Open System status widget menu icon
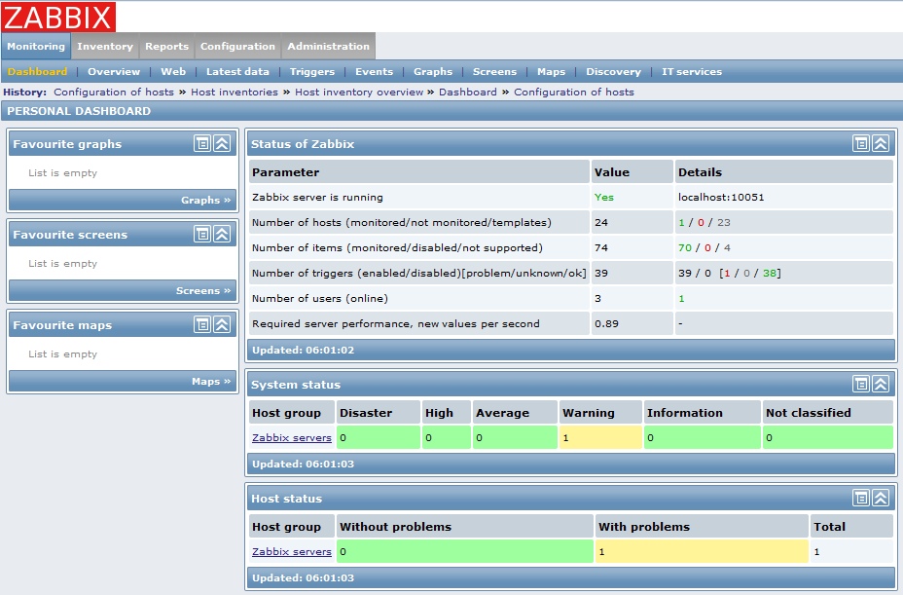This screenshot has width=903, height=595. click(861, 384)
